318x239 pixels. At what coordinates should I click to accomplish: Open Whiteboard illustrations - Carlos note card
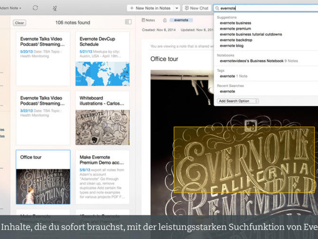pyautogui.click(x=102, y=118)
